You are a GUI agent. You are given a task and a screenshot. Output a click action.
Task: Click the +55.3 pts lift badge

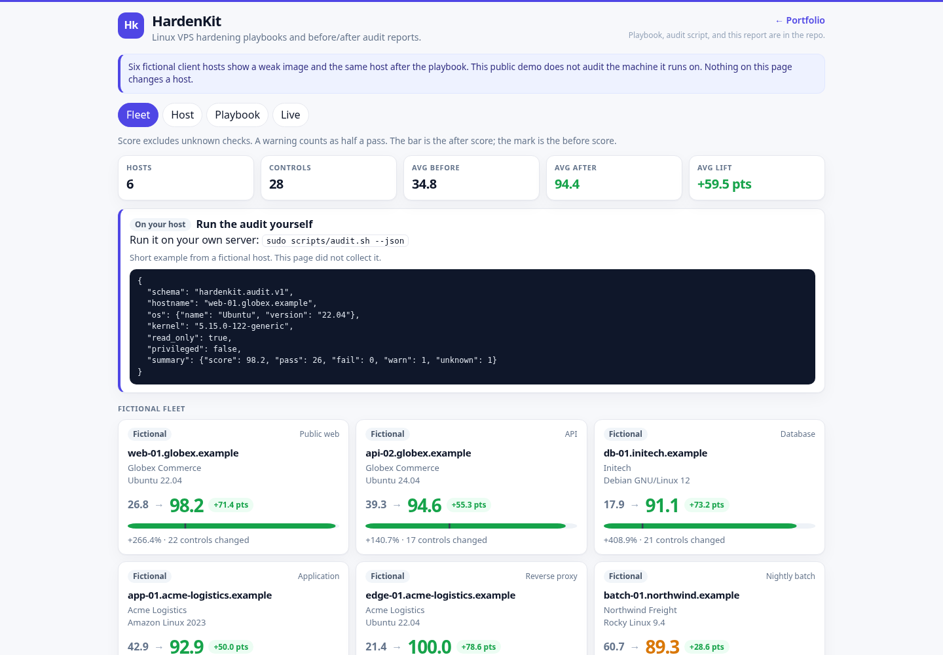[469, 505]
